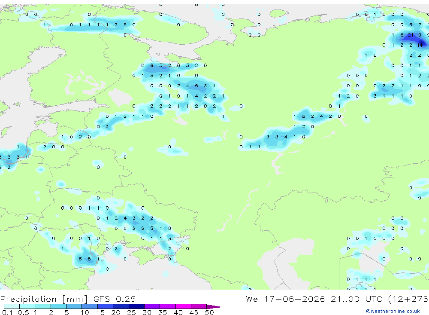
Task: Select the 5–10 mm legend swatch
Action: point(74,306)
